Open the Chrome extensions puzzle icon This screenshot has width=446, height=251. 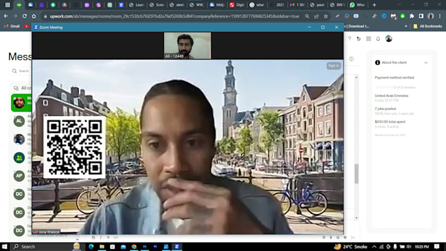pos(412,16)
